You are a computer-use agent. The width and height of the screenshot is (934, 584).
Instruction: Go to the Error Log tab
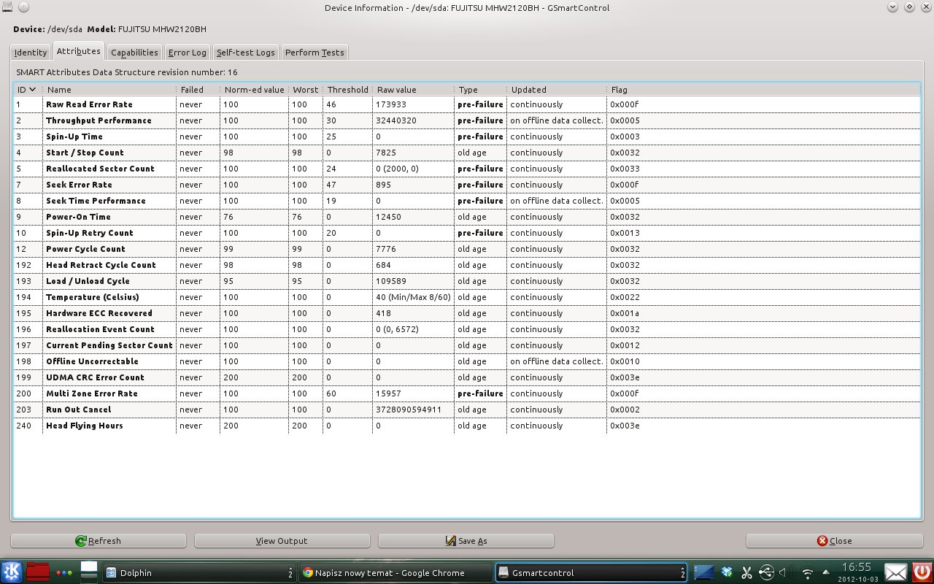click(x=188, y=53)
